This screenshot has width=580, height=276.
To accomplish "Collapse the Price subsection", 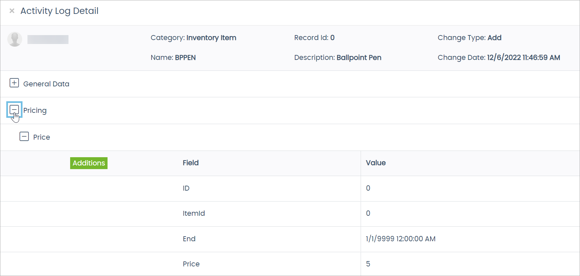I will [x=24, y=137].
